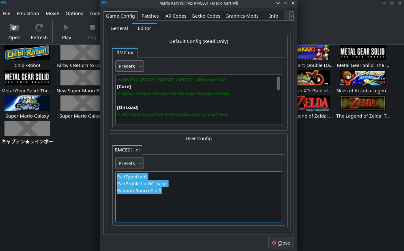The image size is (404, 251).
Task: Start emulation with the Play button
Action: point(66,32)
